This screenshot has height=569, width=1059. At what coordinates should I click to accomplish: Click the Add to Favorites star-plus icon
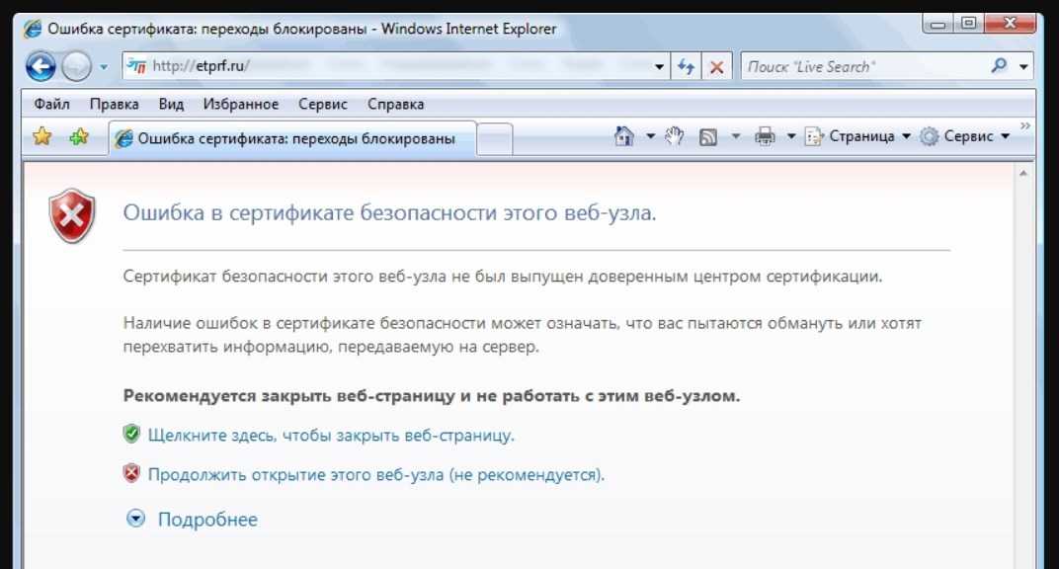pyautogui.click(x=79, y=136)
